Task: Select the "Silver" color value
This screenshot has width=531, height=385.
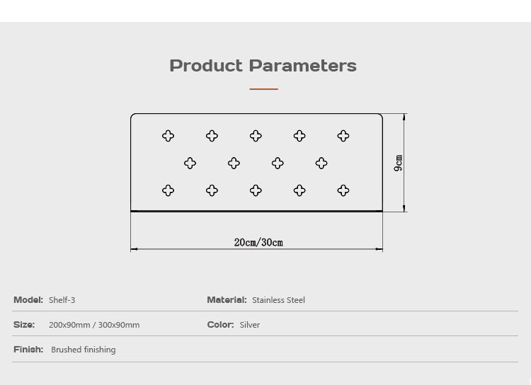Action: (250, 325)
